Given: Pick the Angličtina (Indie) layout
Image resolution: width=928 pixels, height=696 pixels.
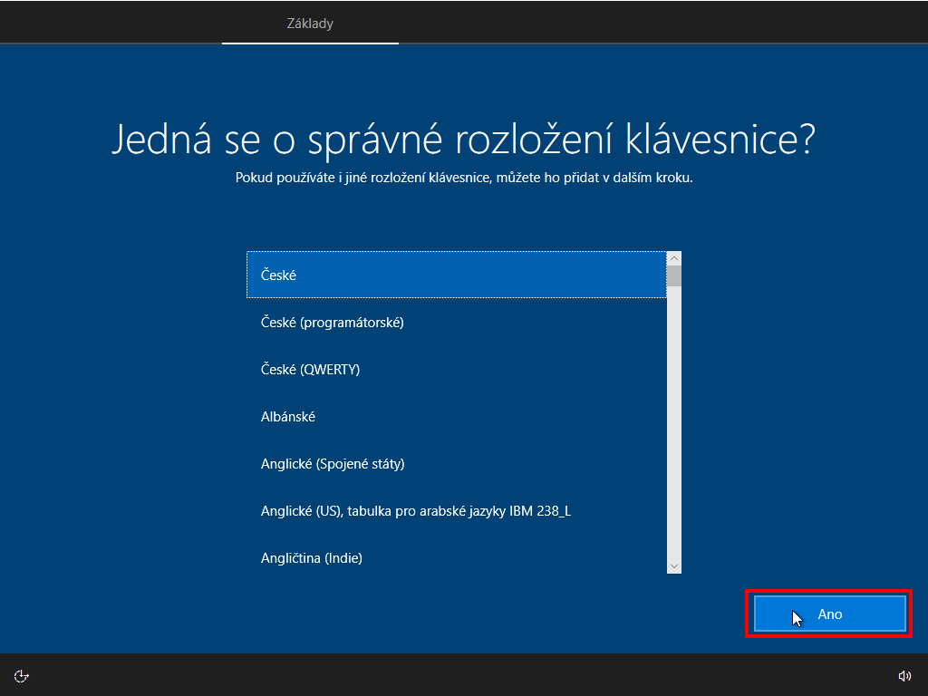Looking at the screenshot, I should [457, 557].
